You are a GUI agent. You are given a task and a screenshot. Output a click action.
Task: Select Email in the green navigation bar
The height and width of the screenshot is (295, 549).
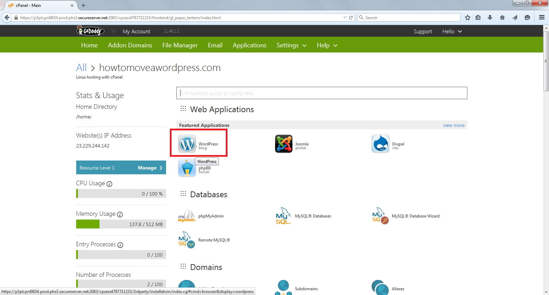[215, 45]
